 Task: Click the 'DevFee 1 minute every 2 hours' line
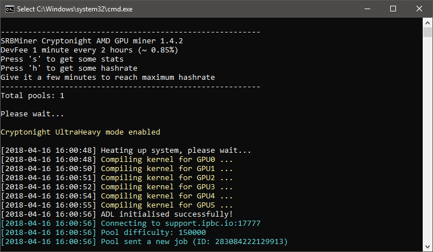[x=89, y=50]
